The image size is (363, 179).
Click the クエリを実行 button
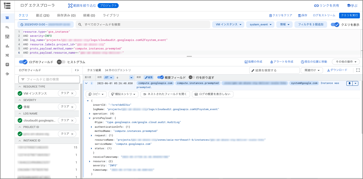pyautogui.click(x=349, y=16)
